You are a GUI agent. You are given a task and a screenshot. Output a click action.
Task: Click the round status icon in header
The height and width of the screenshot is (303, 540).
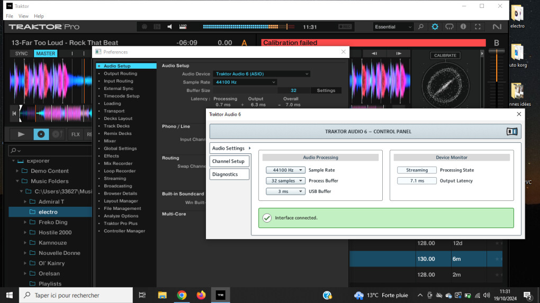[145, 27]
